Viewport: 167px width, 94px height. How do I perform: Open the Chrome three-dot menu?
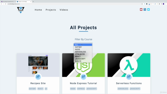[x=165, y=4]
